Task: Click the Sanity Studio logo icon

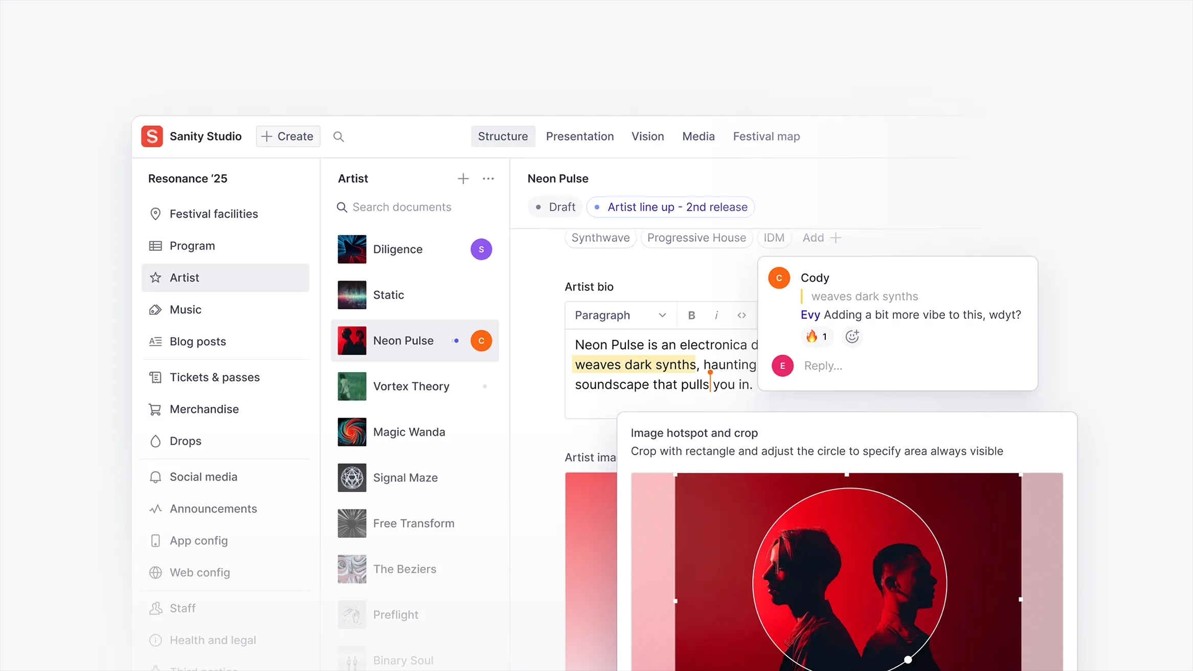Action: click(152, 136)
